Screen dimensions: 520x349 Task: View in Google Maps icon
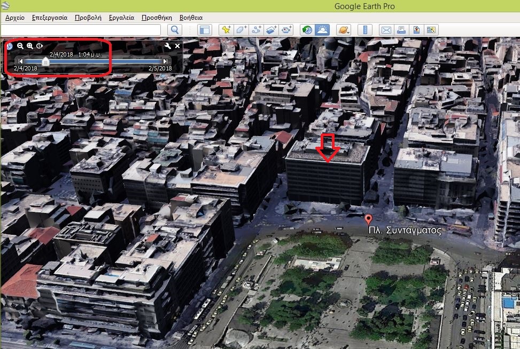tap(431, 30)
